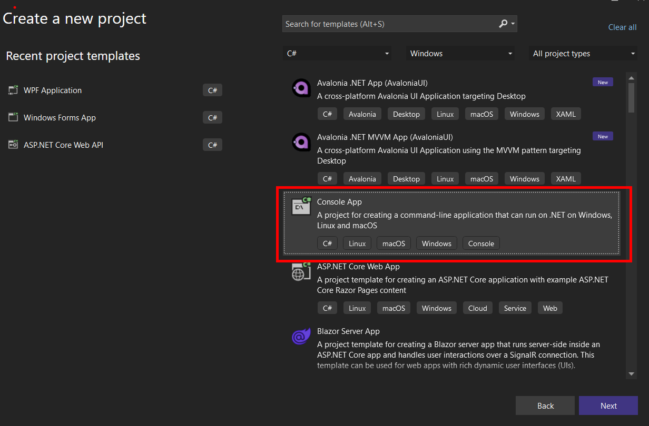Click the Linux tag on Console App
This screenshot has height=426, width=649.
357,243
